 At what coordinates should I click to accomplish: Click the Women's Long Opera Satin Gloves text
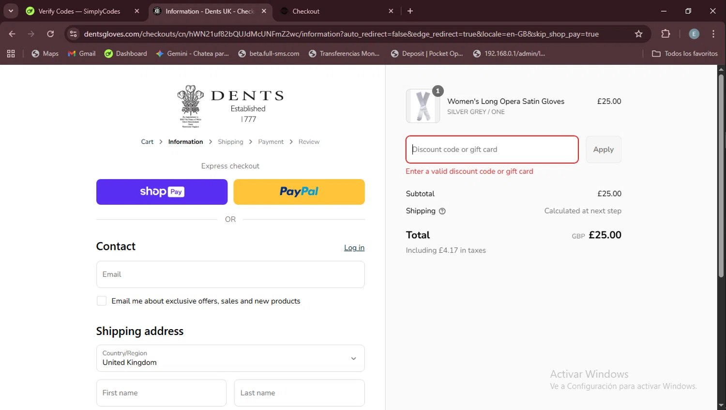(506, 101)
